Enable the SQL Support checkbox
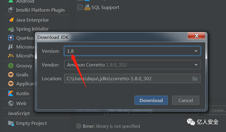Screen dimensions: 226x132 click(x=80, y=7)
